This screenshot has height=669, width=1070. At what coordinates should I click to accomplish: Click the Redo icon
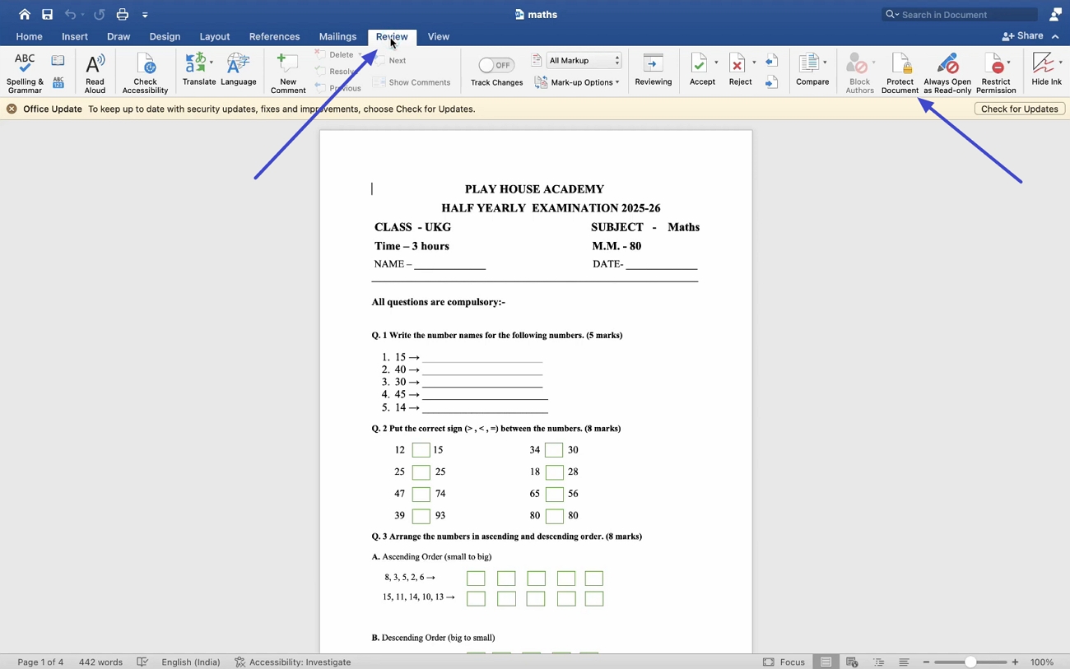[100, 14]
